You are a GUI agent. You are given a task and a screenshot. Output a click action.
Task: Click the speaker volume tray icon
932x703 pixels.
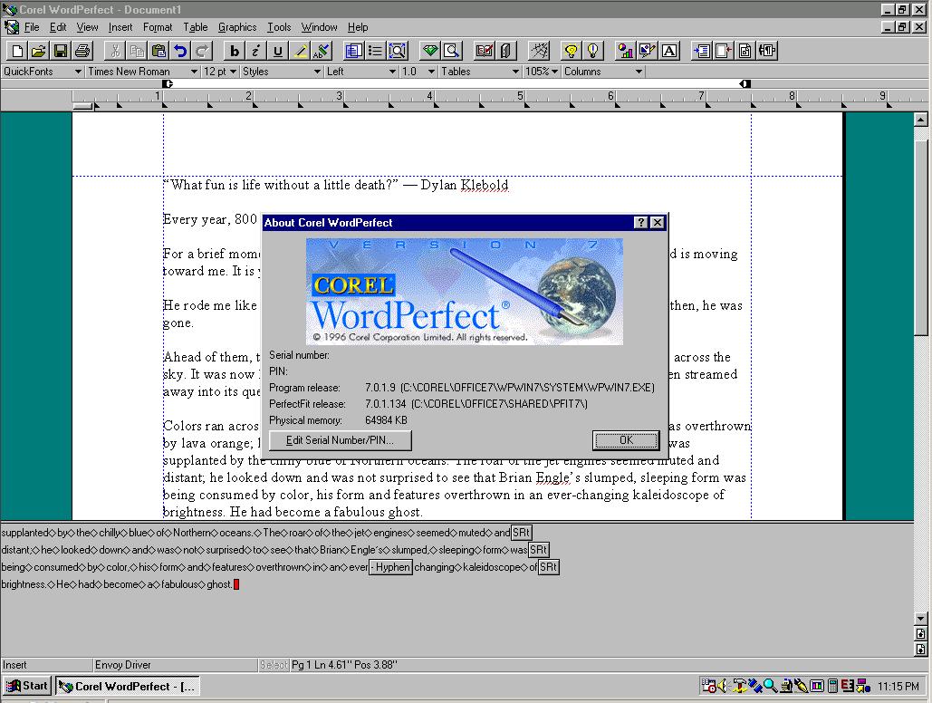(x=722, y=687)
